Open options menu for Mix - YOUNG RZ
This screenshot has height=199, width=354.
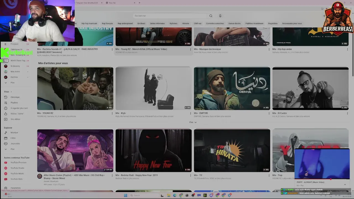click(x=112, y=113)
